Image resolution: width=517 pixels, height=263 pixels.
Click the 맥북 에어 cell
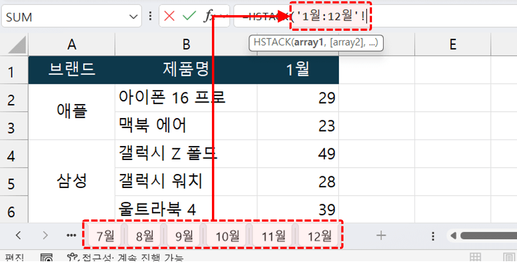coord(186,126)
